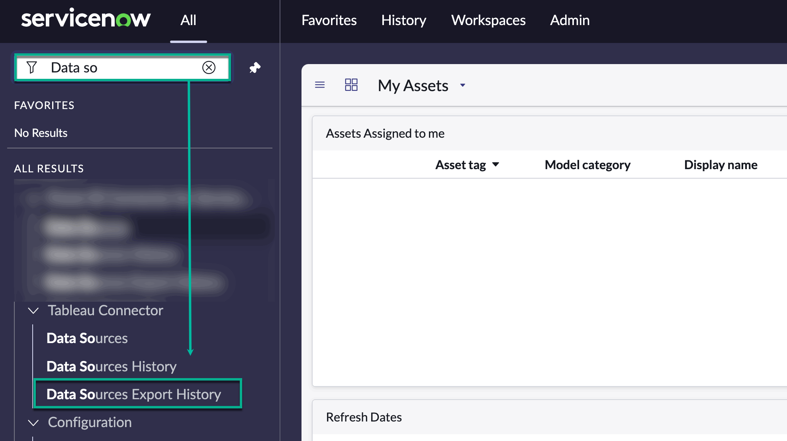Select Data Sources under Tableau Connector
This screenshot has height=441, width=787.
(87, 338)
